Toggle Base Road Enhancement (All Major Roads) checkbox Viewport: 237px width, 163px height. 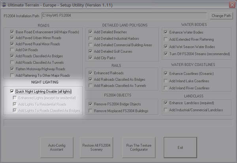pos(12,32)
